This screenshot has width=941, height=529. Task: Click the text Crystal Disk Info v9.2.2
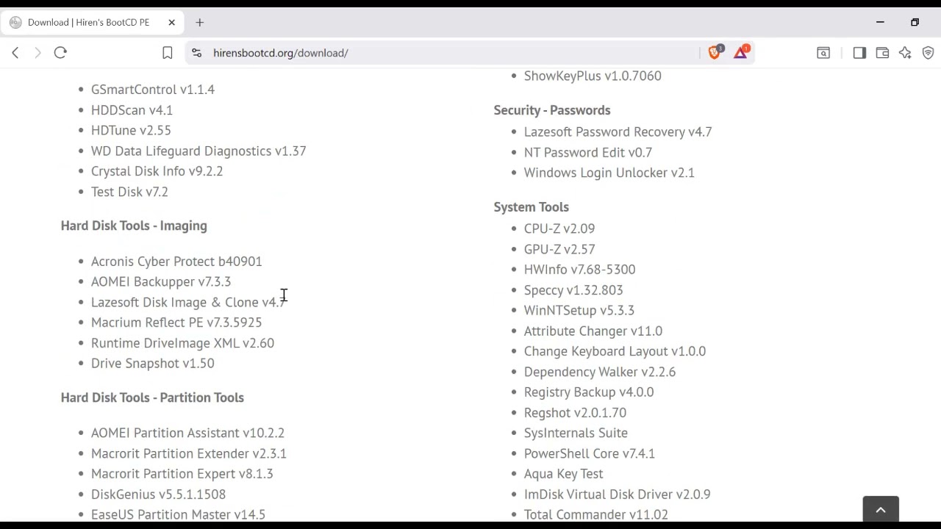point(157,171)
